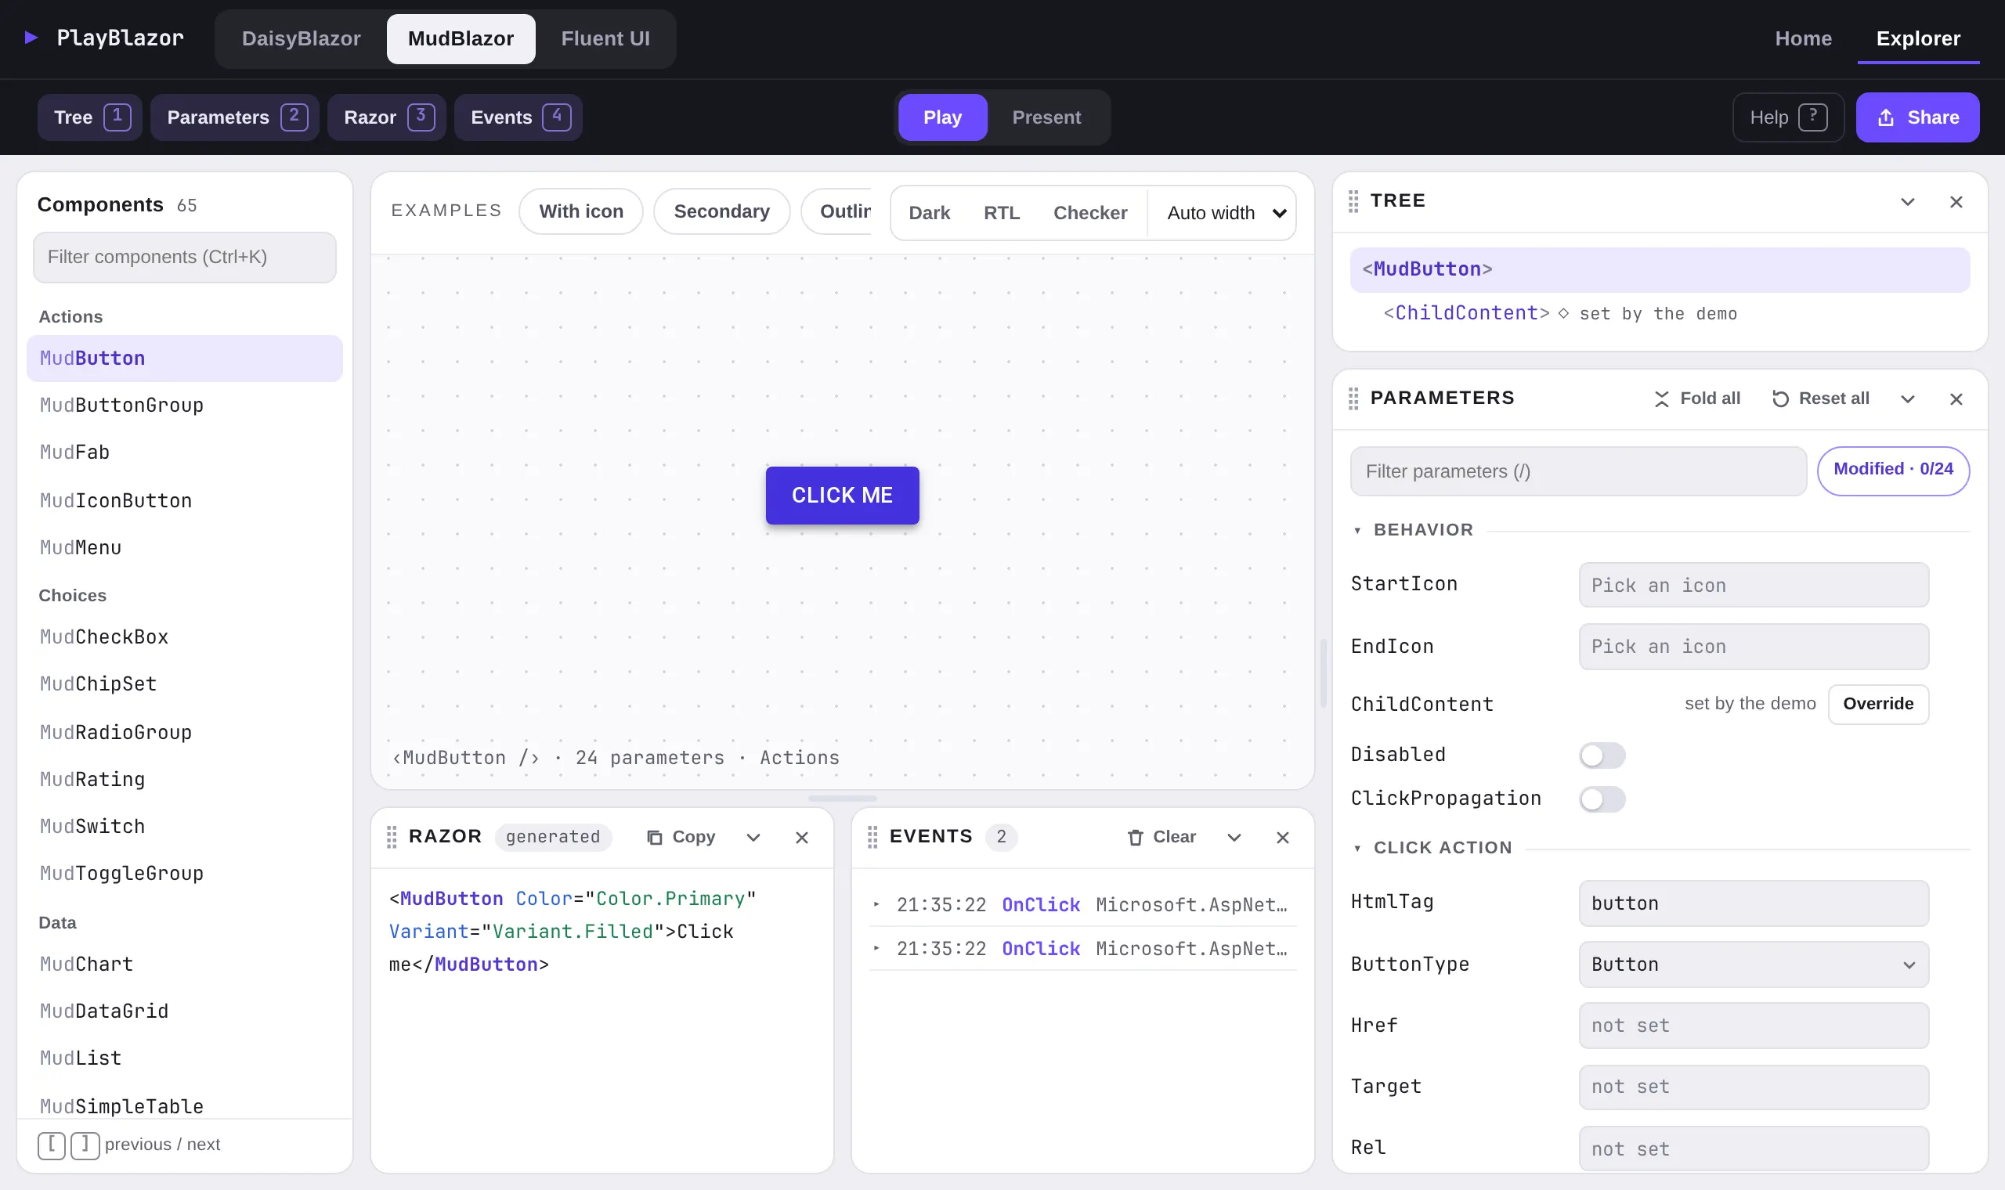The height and width of the screenshot is (1190, 2005).
Task: Close the Events panel
Action: pyautogui.click(x=1282, y=838)
